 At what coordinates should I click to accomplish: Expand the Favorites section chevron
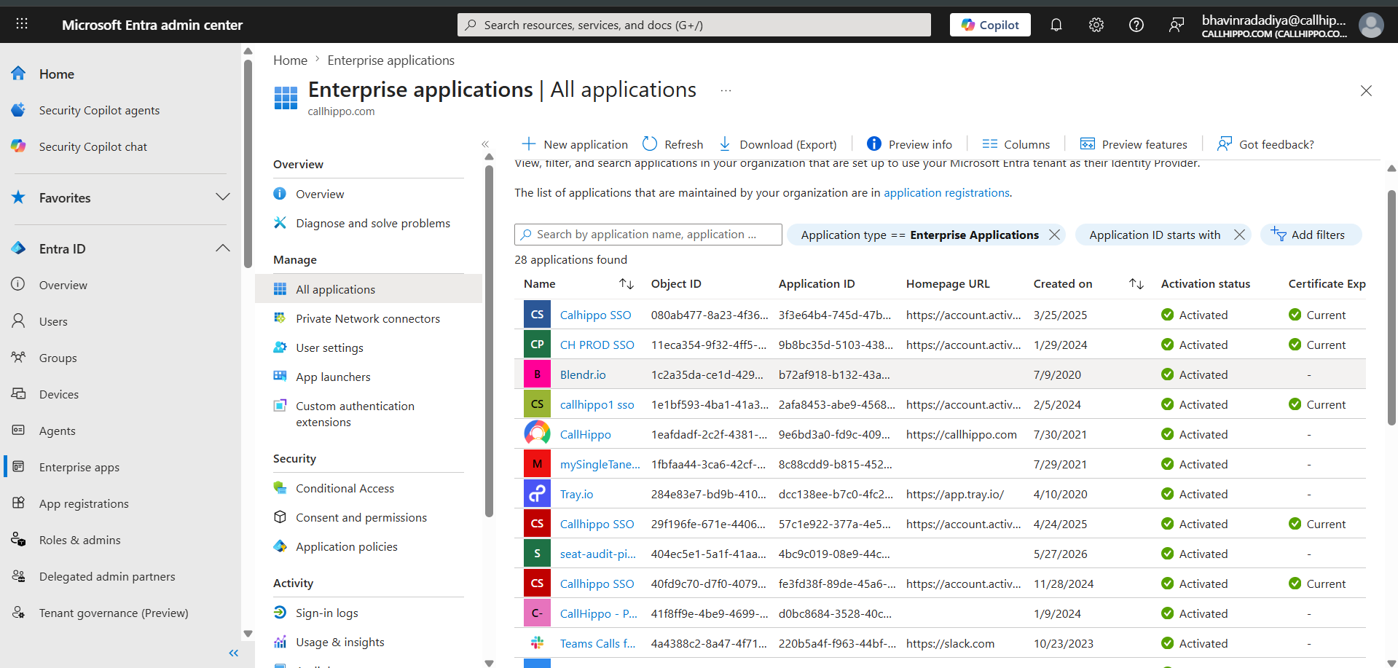pyautogui.click(x=223, y=197)
